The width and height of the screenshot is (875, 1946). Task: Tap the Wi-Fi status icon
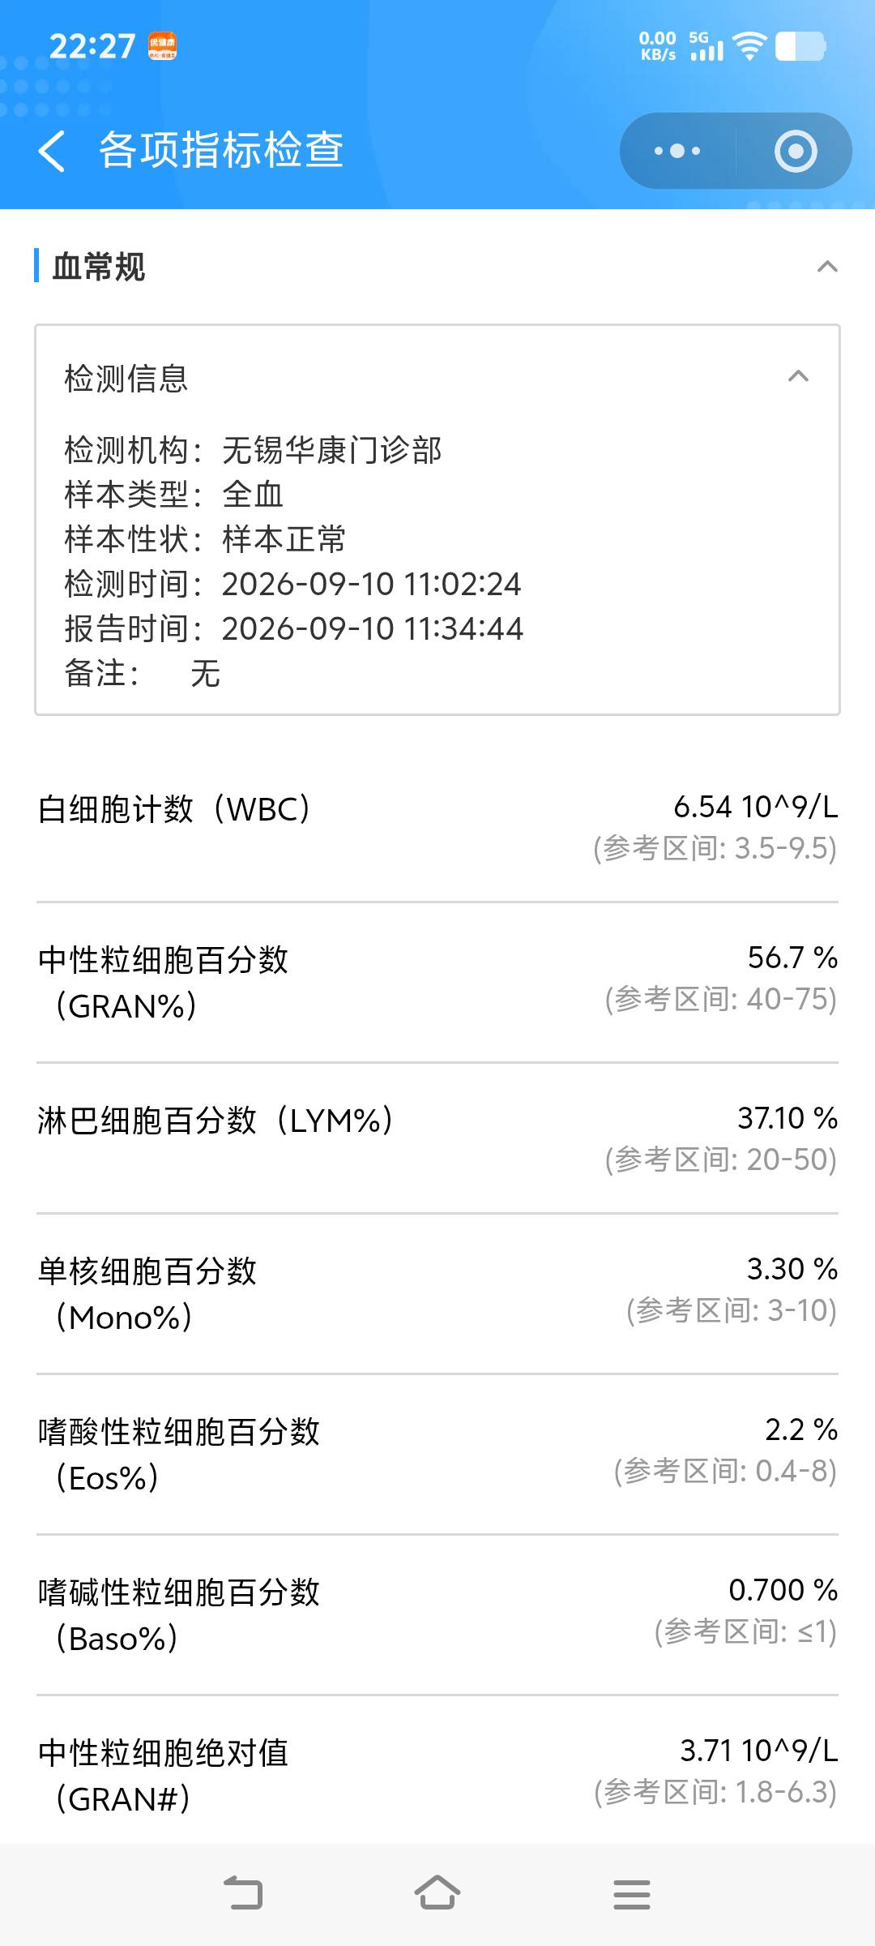[749, 46]
